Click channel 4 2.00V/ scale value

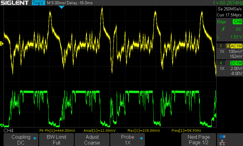coord(236,68)
